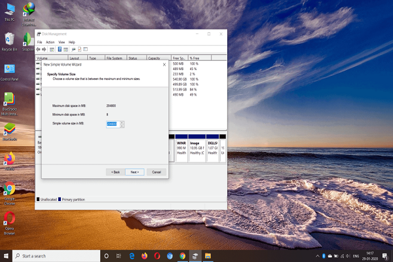
Task: Decrease volume size with the down spinner arrow
Action: (122, 126)
